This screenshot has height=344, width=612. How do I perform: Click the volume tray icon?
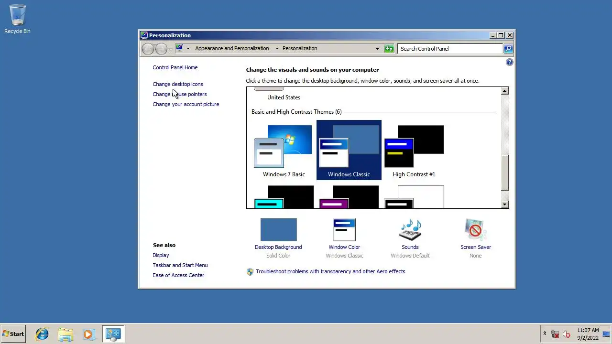tap(567, 334)
